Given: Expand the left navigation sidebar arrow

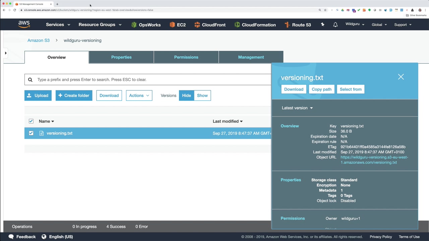Looking at the screenshot, I should point(6,53).
